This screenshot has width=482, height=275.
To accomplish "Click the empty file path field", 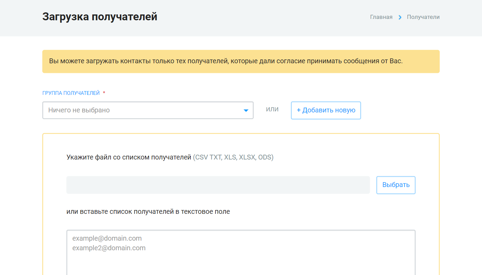I will (218, 185).
